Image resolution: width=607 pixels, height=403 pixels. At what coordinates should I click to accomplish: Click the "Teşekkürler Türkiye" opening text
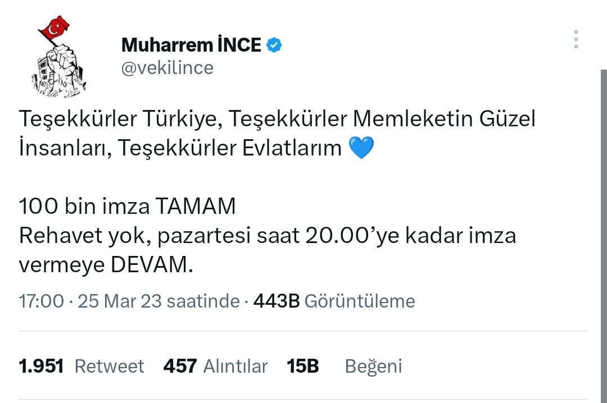[118, 119]
